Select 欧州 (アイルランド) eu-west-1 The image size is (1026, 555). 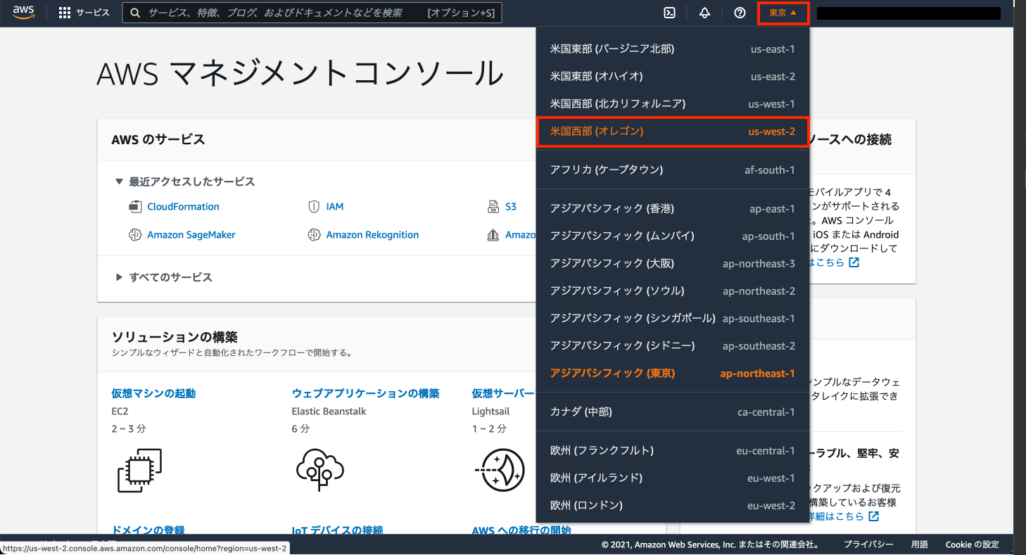click(673, 478)
